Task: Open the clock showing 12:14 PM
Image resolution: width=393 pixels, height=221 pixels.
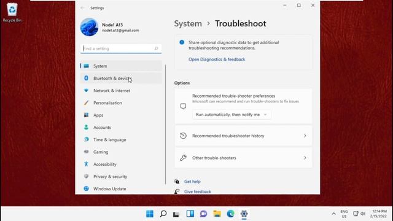Action: coord(378,214)
